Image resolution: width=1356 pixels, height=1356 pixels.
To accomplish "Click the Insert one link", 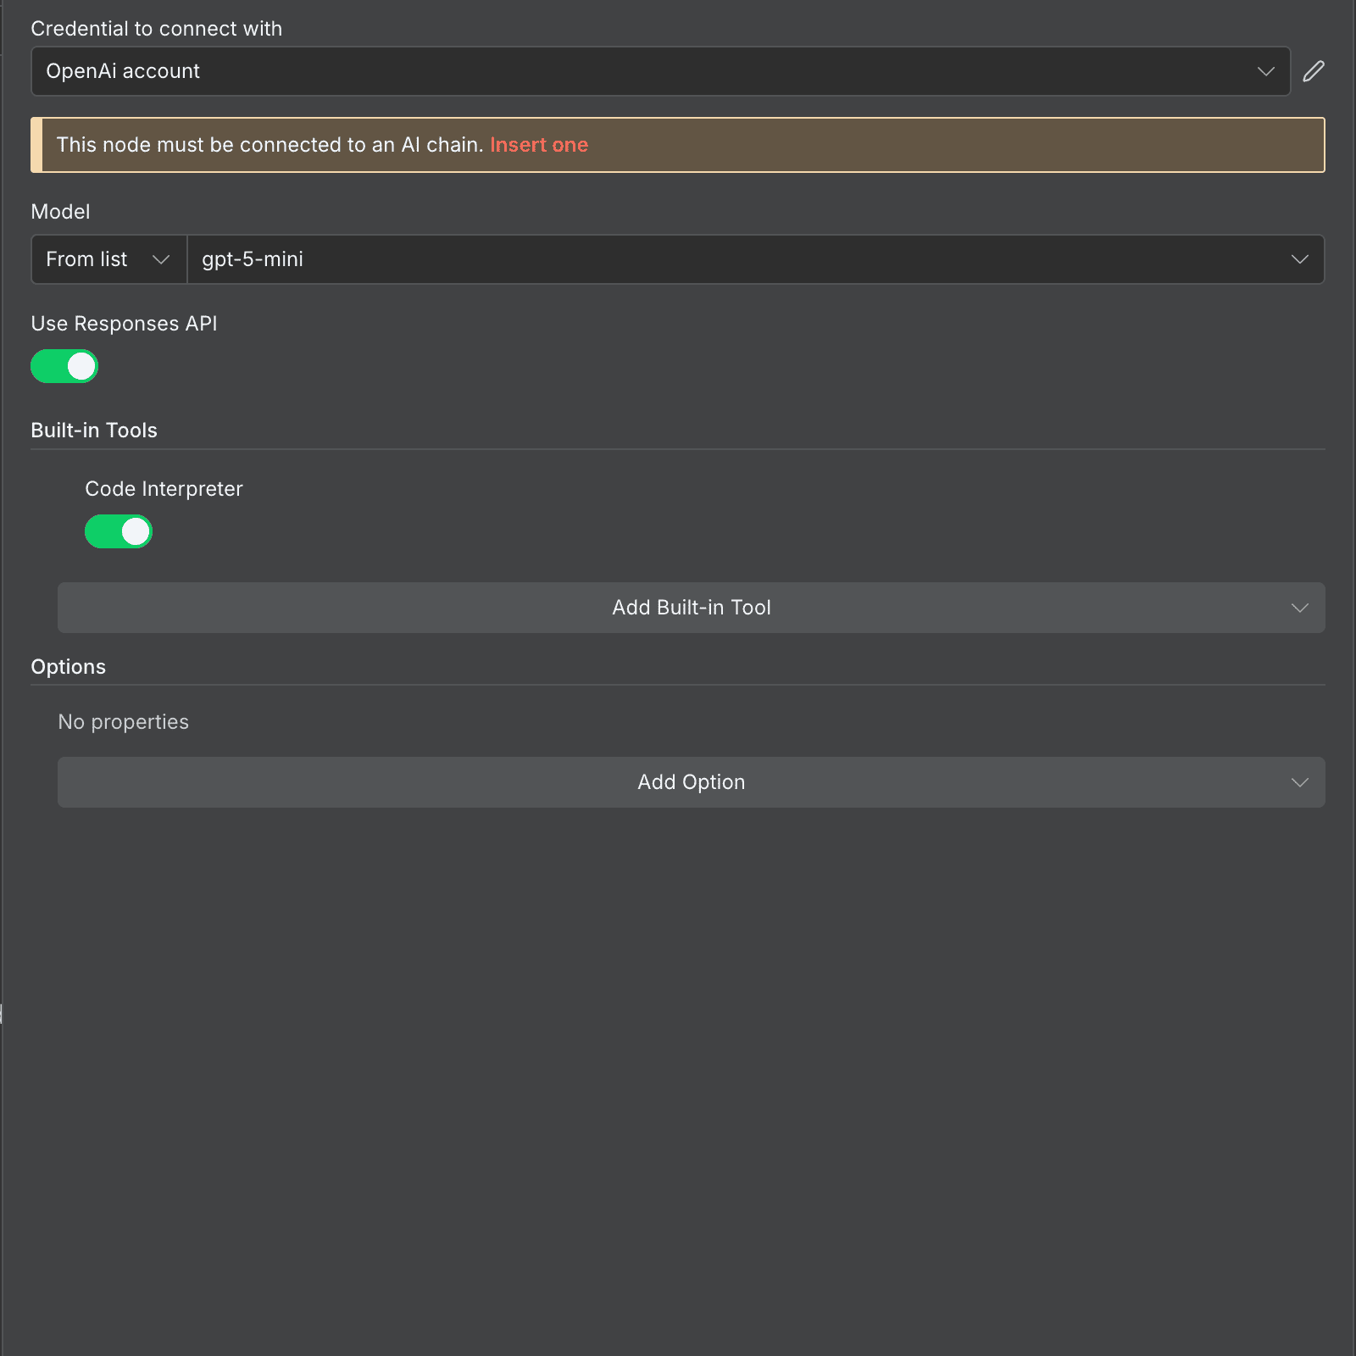I will pyautogui.click(x=539, y=145).
